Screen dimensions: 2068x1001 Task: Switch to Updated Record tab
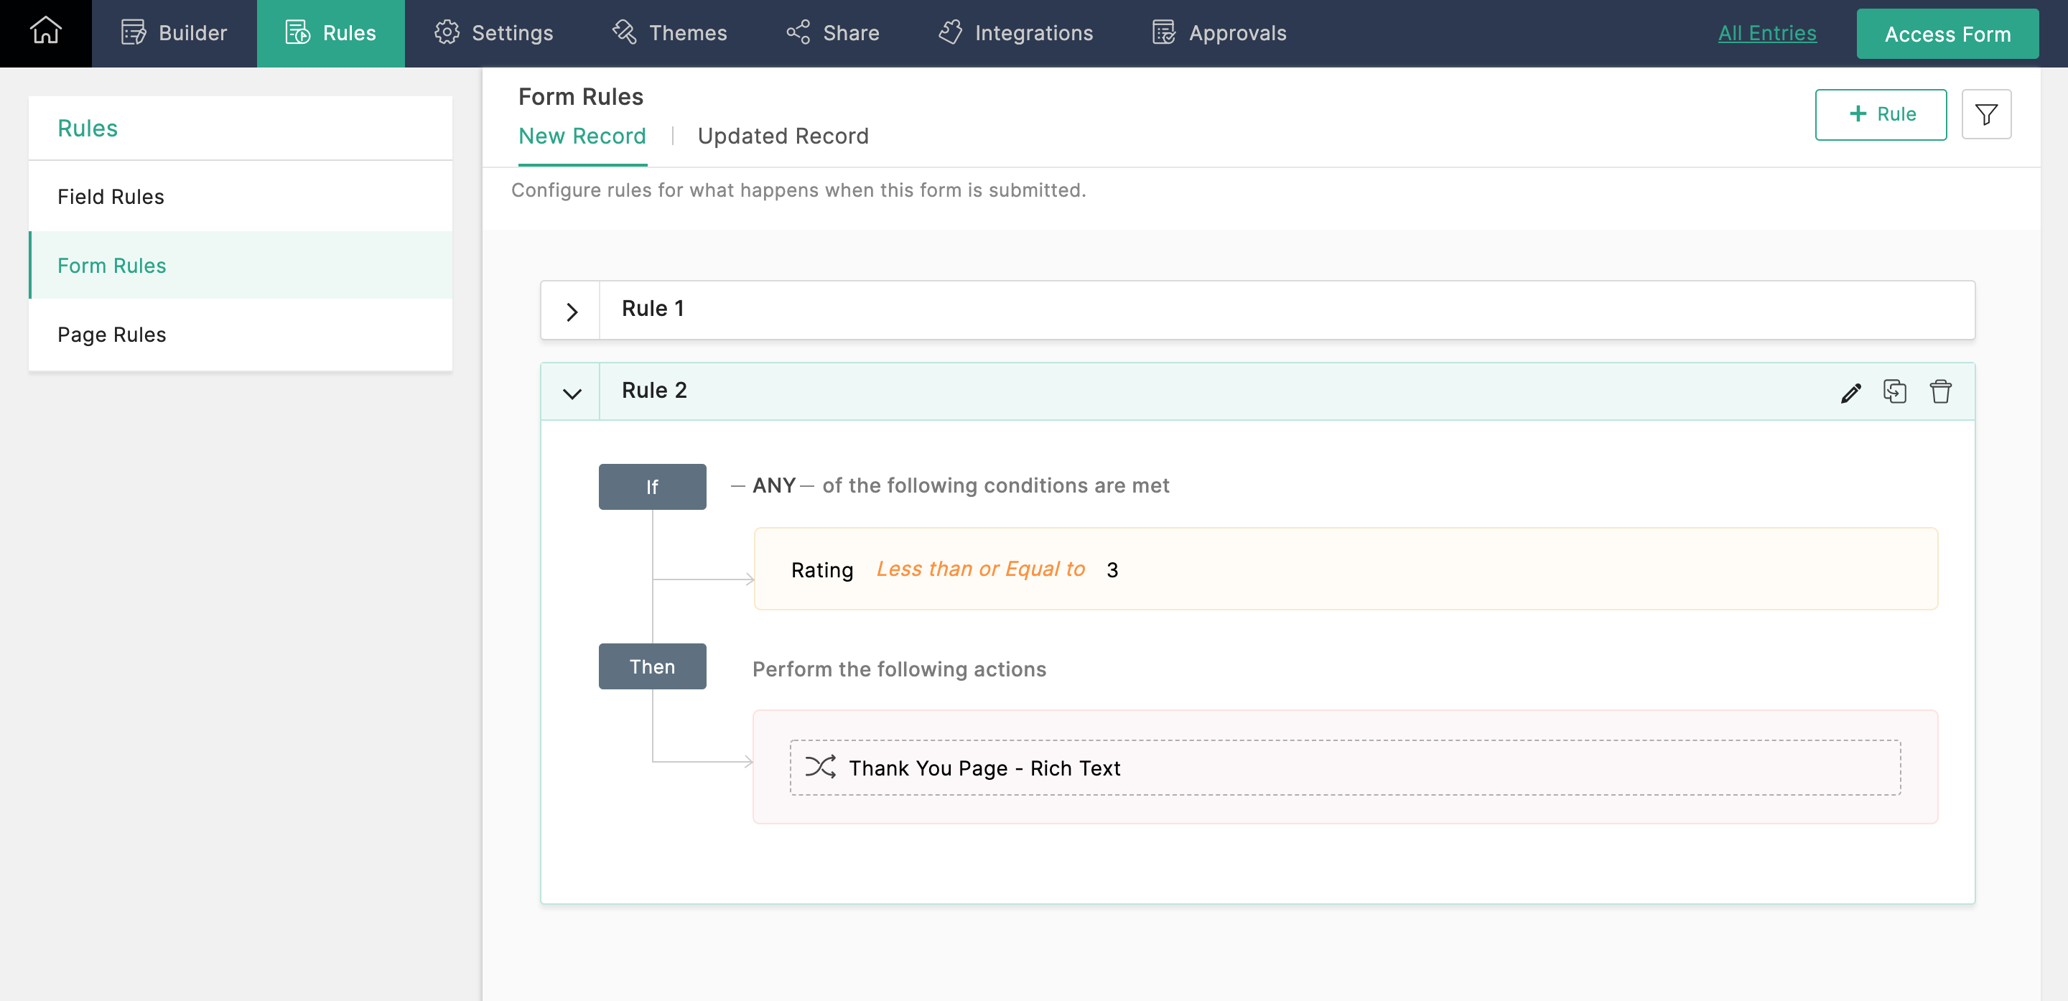pos(783,136)
